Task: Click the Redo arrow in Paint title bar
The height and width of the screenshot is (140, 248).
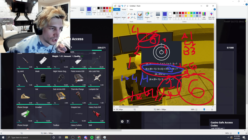Action: (125, 6)
